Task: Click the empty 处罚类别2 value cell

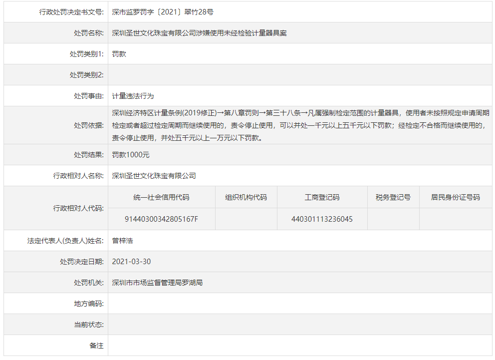Action: click(x=299, y=75)
